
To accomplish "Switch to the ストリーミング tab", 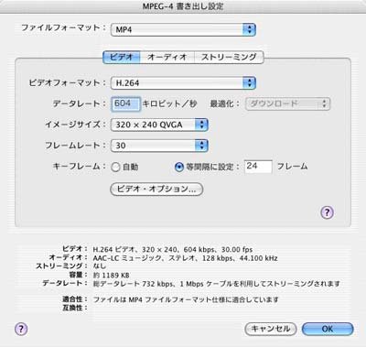I will coord(229,57).
